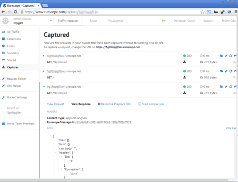Expand the first favicon.ico request row
Image resolution: width=238 pixels, height=182 pixels.
pyautogui.click(x=43, y=56)
